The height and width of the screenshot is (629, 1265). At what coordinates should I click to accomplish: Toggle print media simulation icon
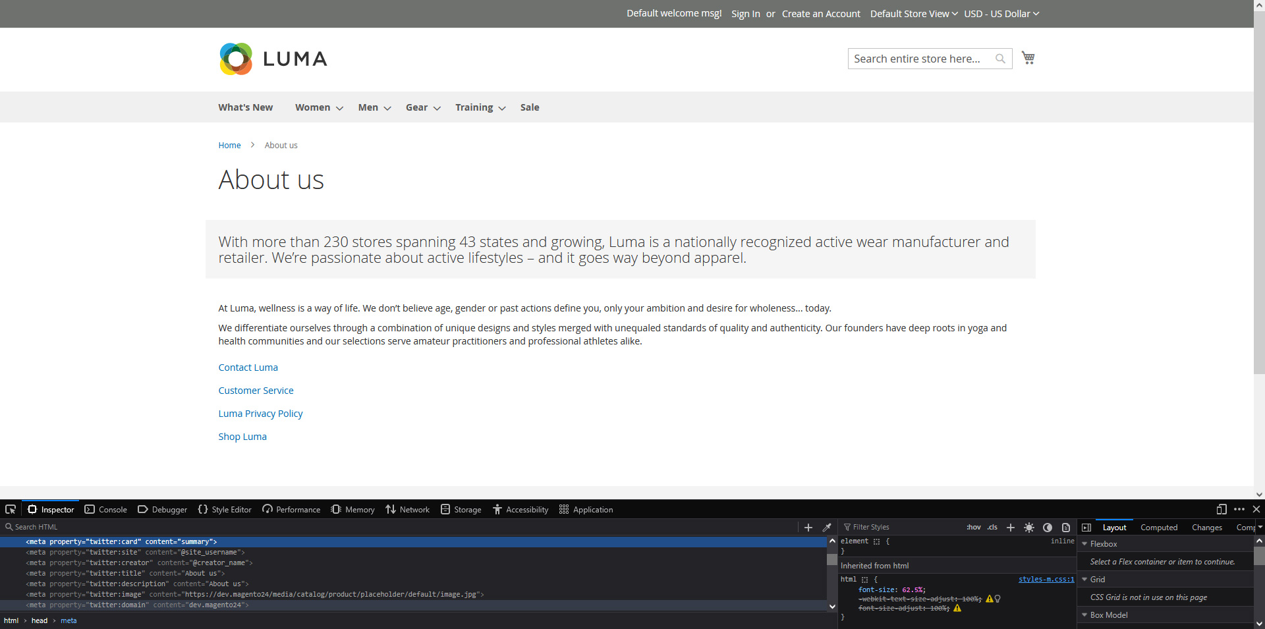pos(1066,527)
